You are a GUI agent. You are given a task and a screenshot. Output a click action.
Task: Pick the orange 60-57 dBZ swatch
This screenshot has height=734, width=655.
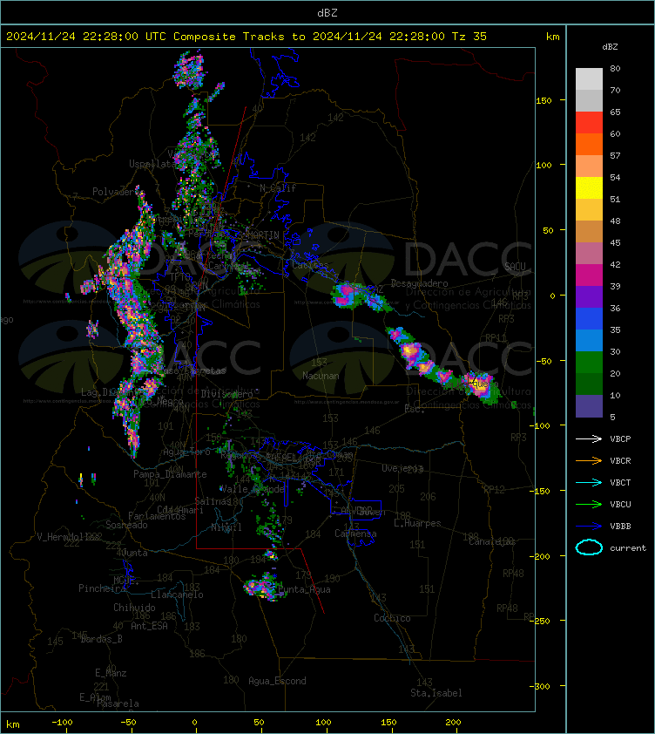589,144
